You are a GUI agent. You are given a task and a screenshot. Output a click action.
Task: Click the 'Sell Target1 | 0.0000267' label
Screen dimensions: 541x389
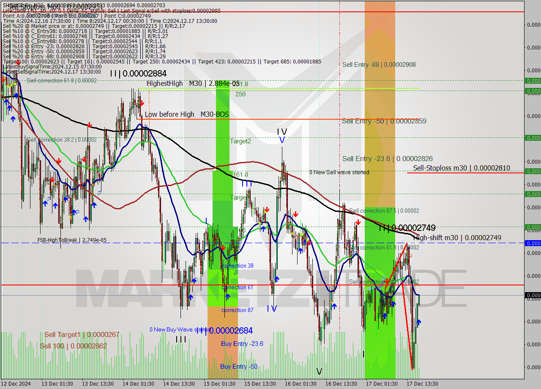coord(82,335)
